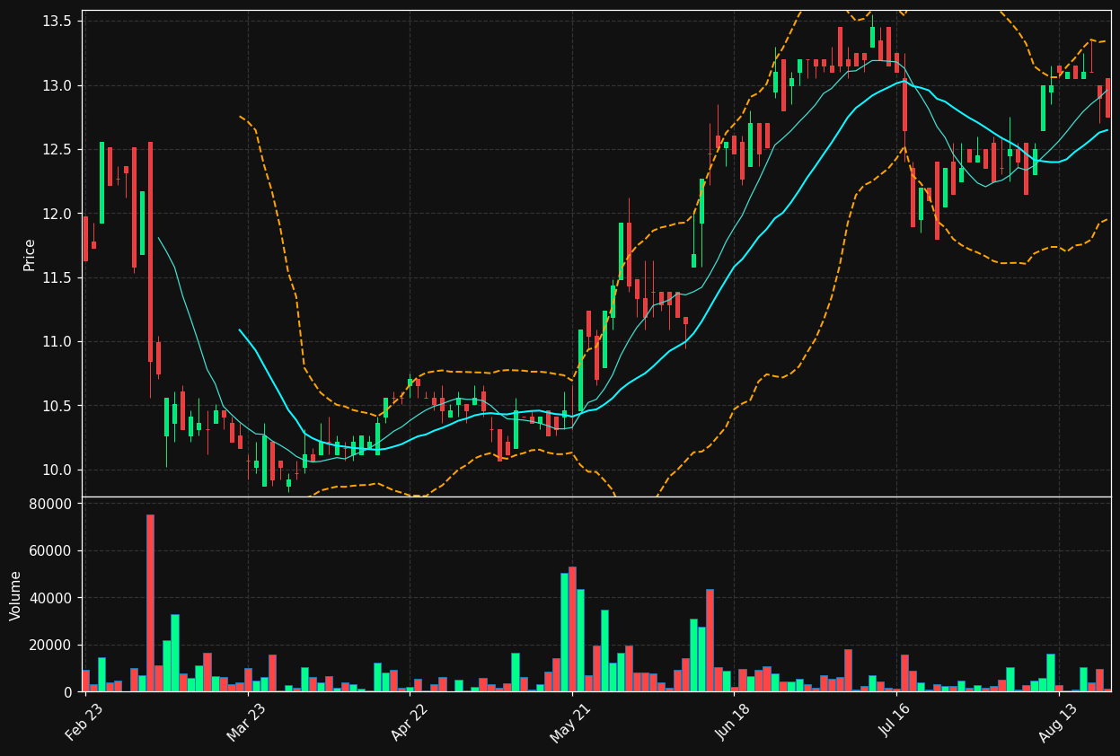Click the 12.0 price tick label

58,214
